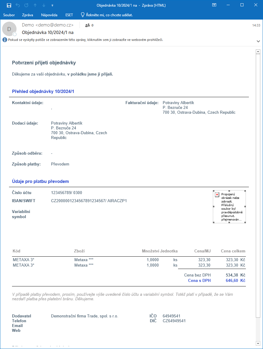Screen dimensions: 263x349
Task: Click 'Demonstrační firma Trade, spol. s r.o.'
Action: point(84,316)
